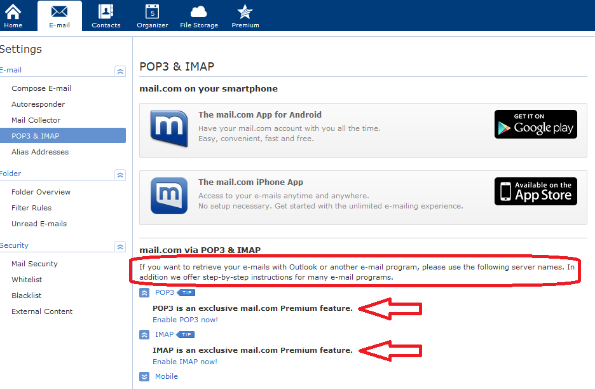Open Compose E-mail settings

tap(41, 88)
